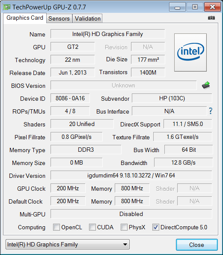
Task: Switch to the Sensors tab
Action: (x=59, y=18)
